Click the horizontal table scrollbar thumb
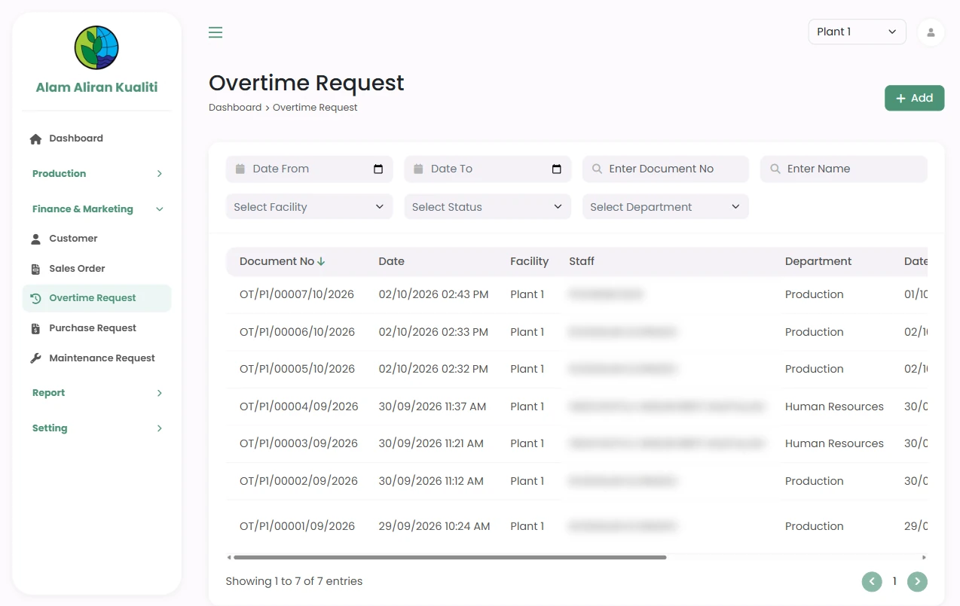 pyautogui.click(x=450, y=558)
